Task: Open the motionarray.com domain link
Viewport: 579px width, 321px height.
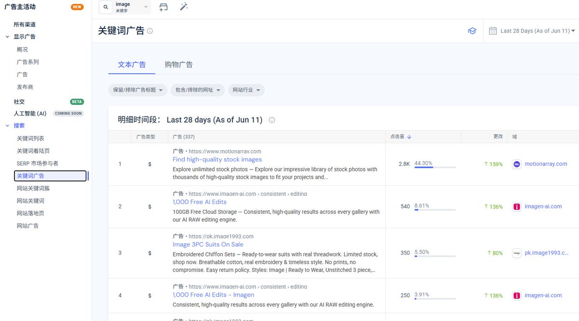Action: pos(546,164)
